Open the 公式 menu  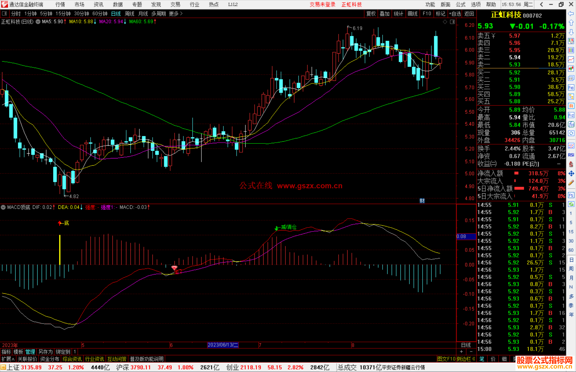pyautogui.click(x=460, y=5)
